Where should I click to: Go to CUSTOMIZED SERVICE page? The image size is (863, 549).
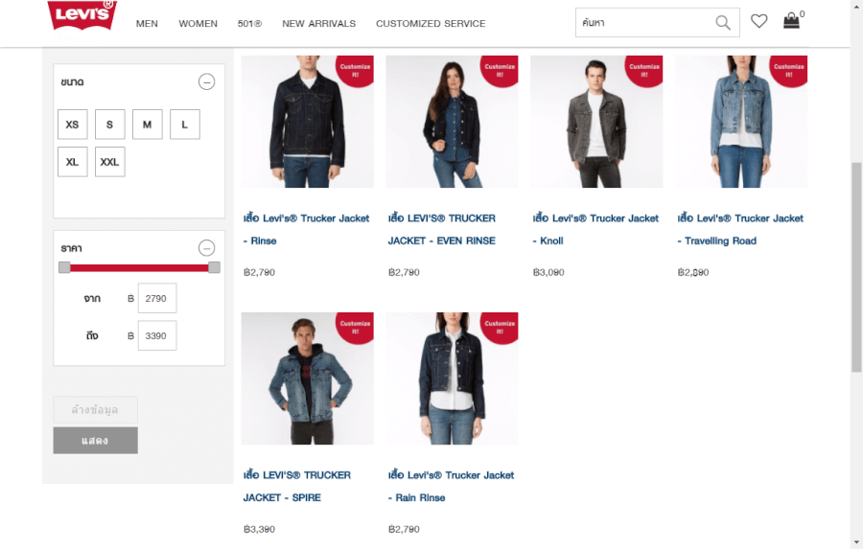(431, 24)
